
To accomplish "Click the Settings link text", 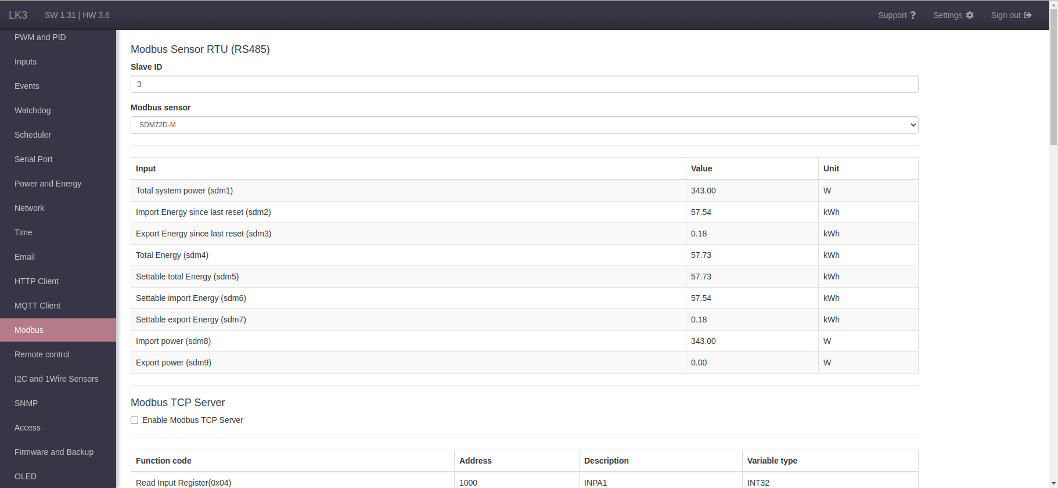I will point(948,15).
